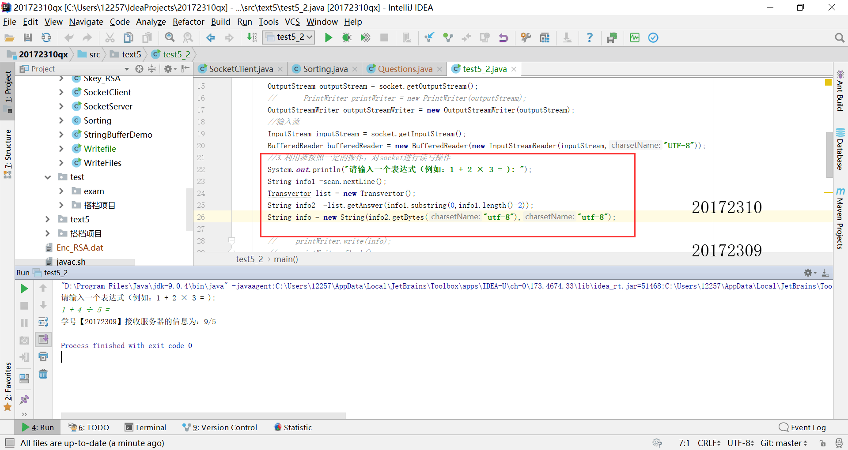Expand the SocketClient tree node
848x450 pixels.
click(61, 92)
